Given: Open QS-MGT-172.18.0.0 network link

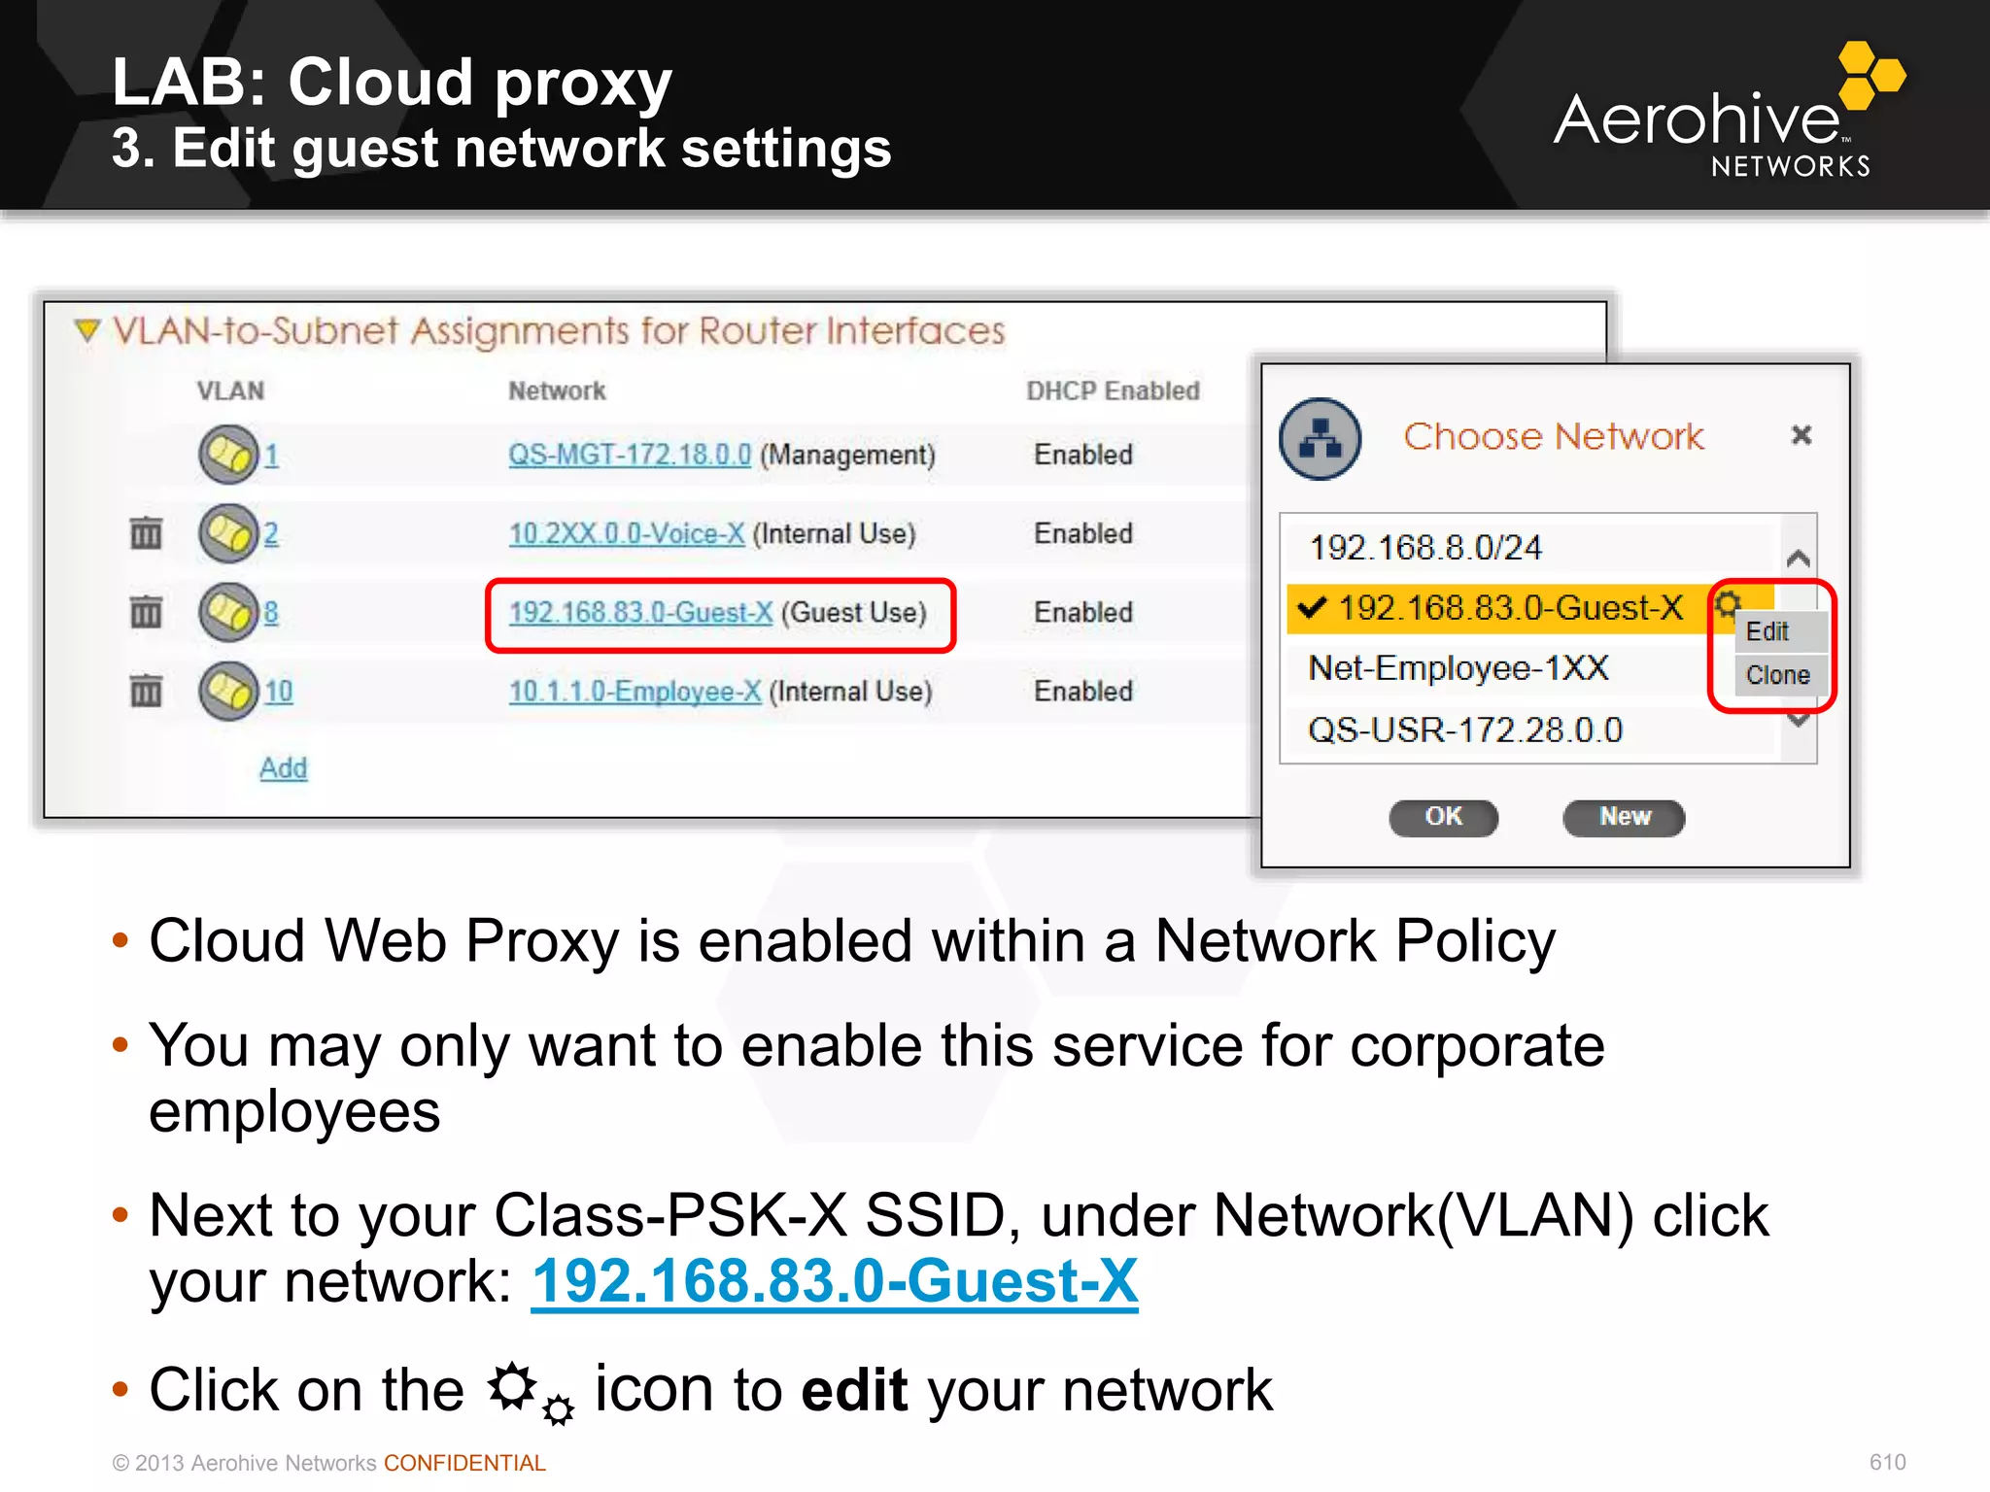Looking at the screenshot, I should pos(630,455).
